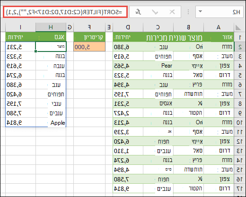Select row 8 header
246x197 pixels.
[240, 103]
